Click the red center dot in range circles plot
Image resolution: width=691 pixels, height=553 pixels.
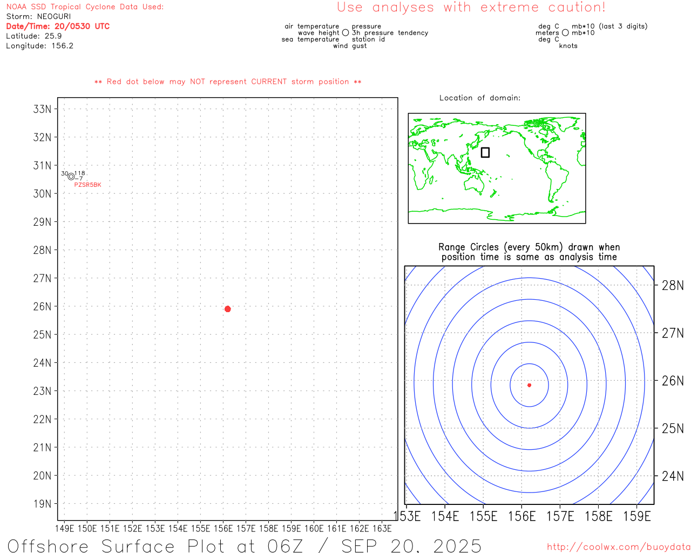(x=529, y=385)
